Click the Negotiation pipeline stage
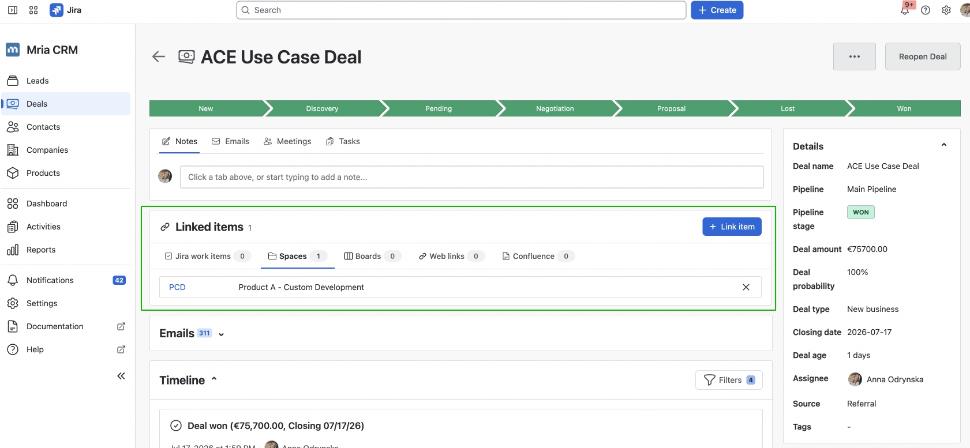Screen dimensions: 970x448 coord(555,108)
